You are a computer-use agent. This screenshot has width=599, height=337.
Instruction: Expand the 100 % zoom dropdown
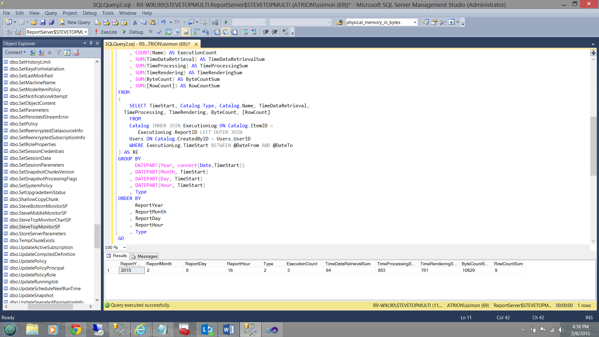tap(124, 247)
